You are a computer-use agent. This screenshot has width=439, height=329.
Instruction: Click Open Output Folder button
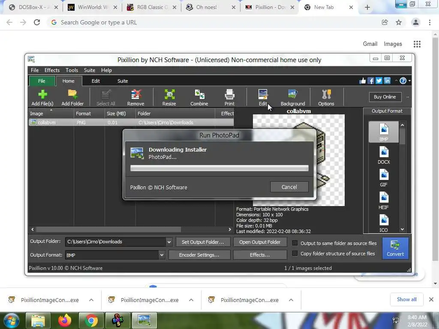coord(260,242)
